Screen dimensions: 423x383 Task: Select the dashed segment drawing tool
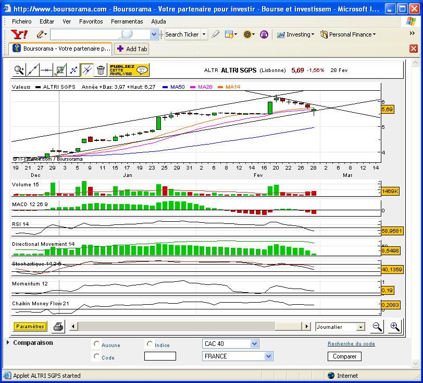(x=73, y=70)
